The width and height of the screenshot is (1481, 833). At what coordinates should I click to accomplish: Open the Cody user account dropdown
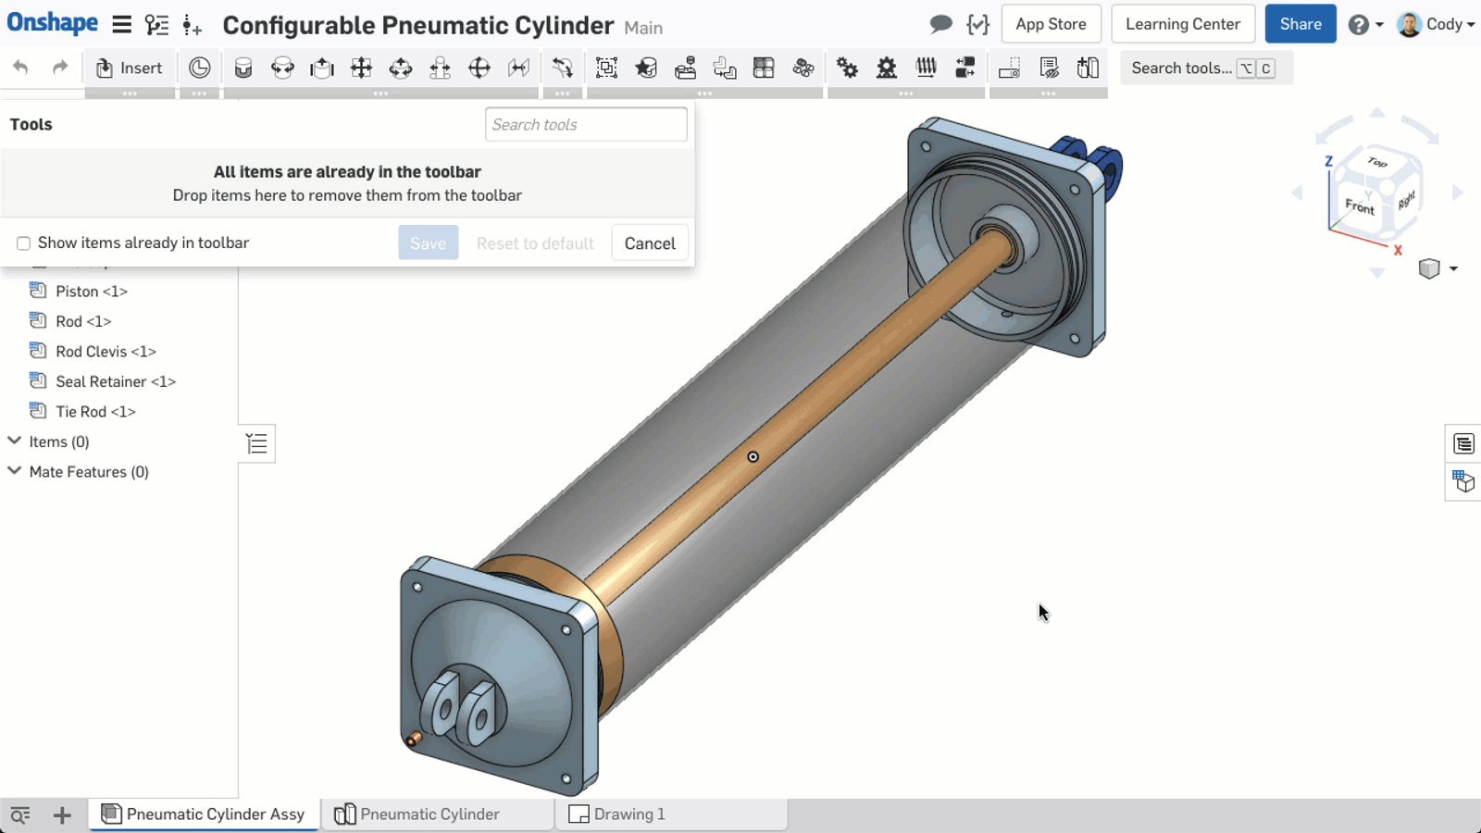1437,24
